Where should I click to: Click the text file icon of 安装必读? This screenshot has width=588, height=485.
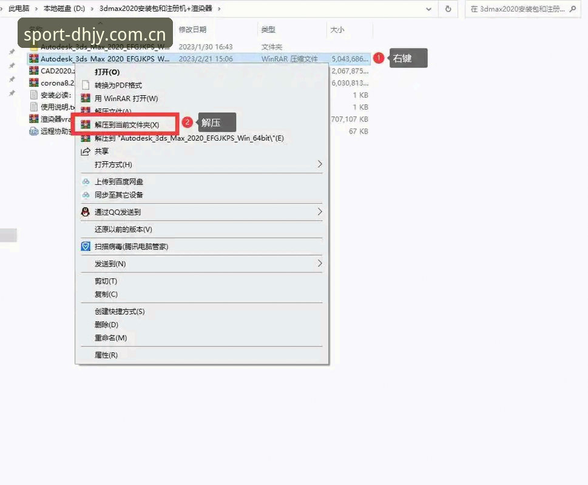34,95
